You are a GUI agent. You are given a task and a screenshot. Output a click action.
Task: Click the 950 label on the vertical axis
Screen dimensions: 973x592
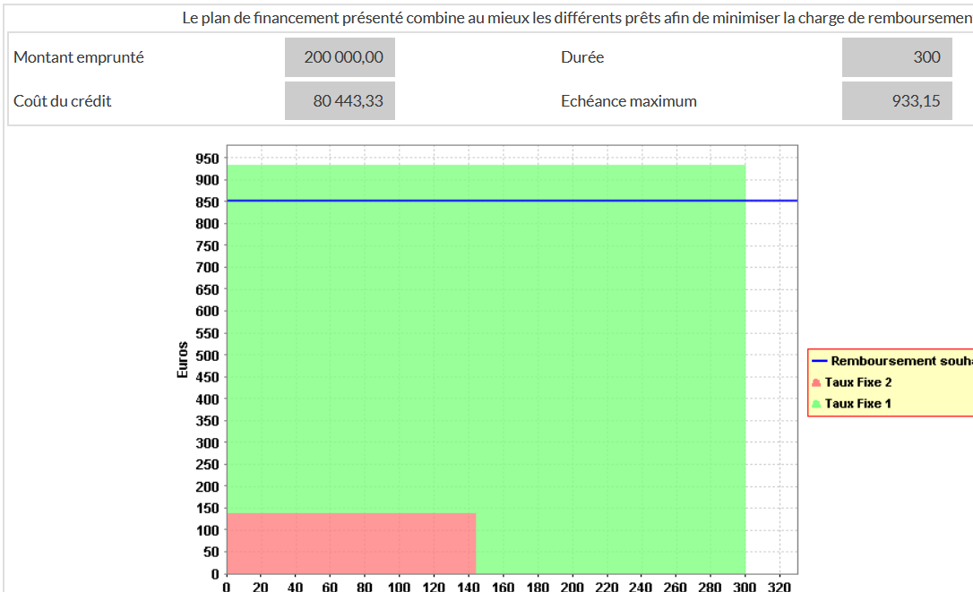(207, 159)
